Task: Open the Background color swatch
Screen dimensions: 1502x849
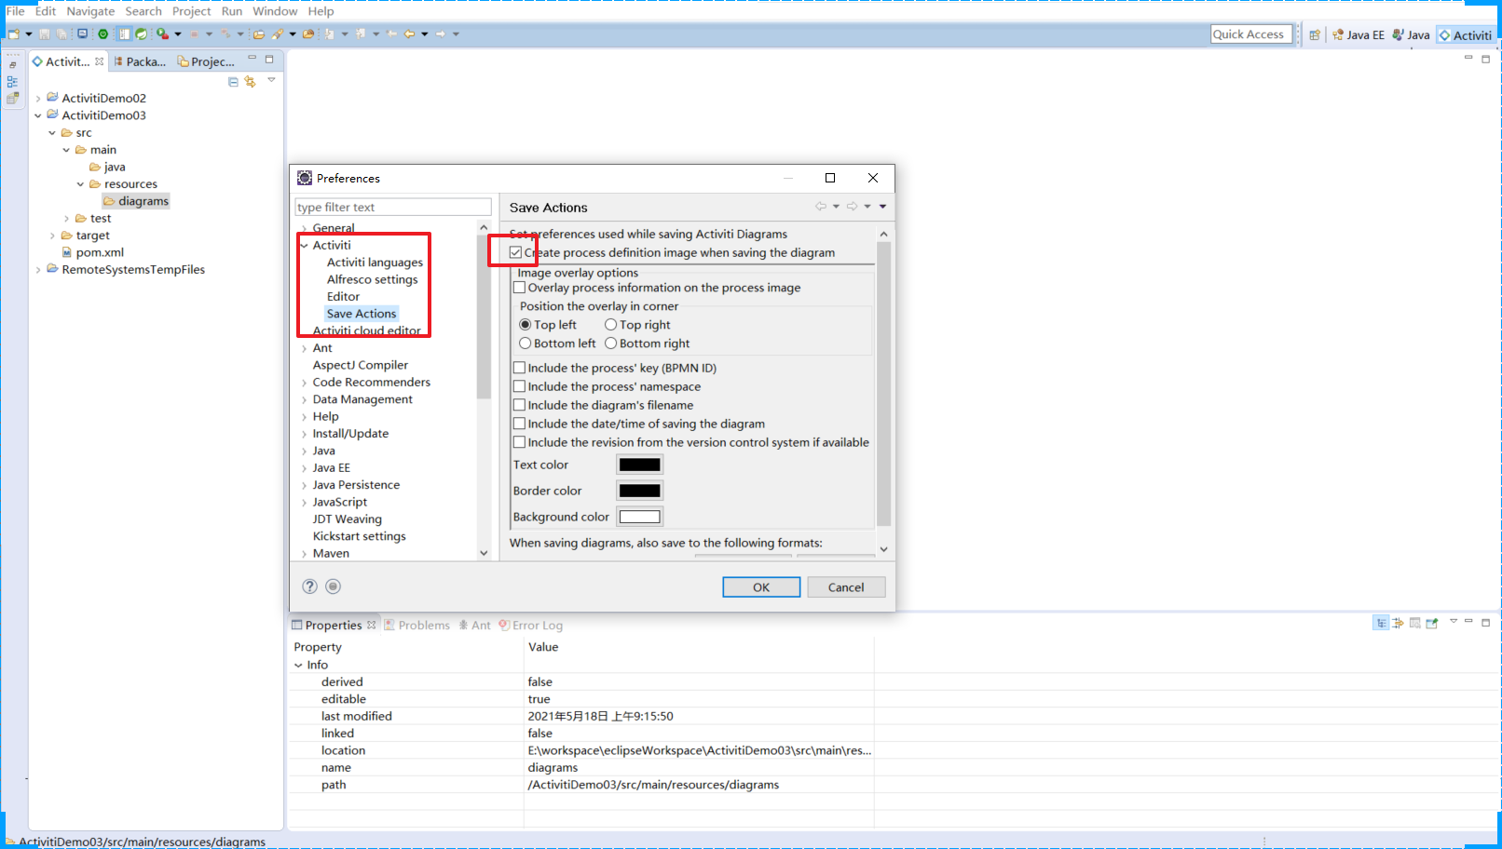Action: click(640, 517)
